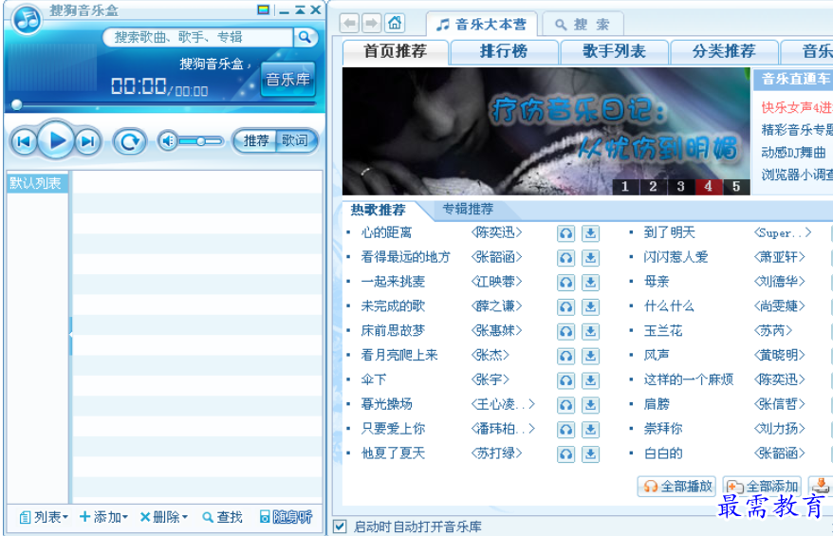Click the search magnifier button

305,37
